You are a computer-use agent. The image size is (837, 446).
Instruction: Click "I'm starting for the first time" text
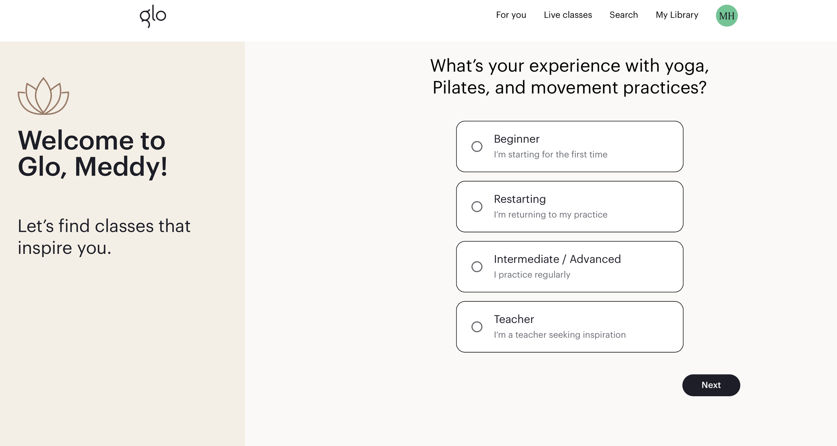coord(550,154)
